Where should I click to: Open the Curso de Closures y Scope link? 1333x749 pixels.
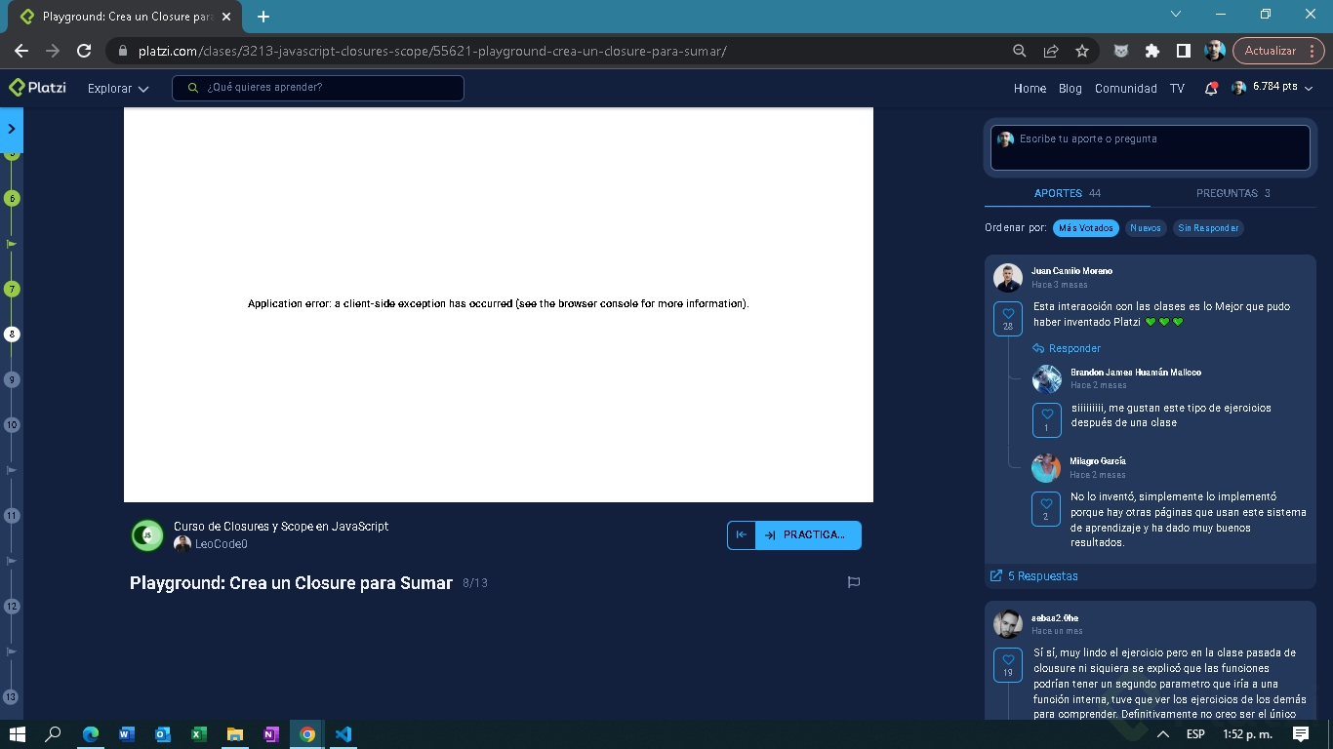pos(281,527)
